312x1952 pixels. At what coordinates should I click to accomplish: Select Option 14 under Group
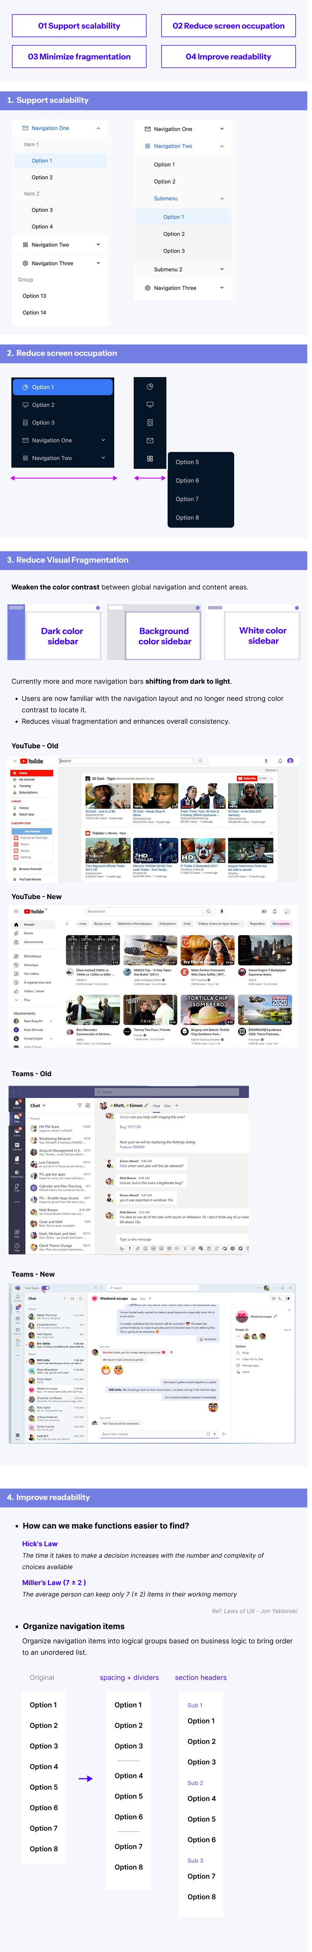[x=35, y=313]
